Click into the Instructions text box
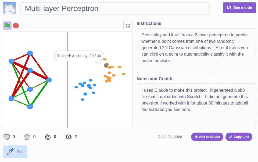The width and height of the screenshot is (258, 162). [196, 51]
